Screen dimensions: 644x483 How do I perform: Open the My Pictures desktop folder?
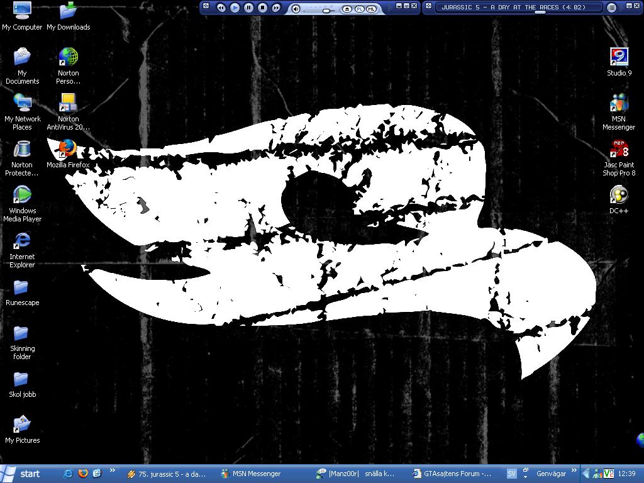(22, 430)
